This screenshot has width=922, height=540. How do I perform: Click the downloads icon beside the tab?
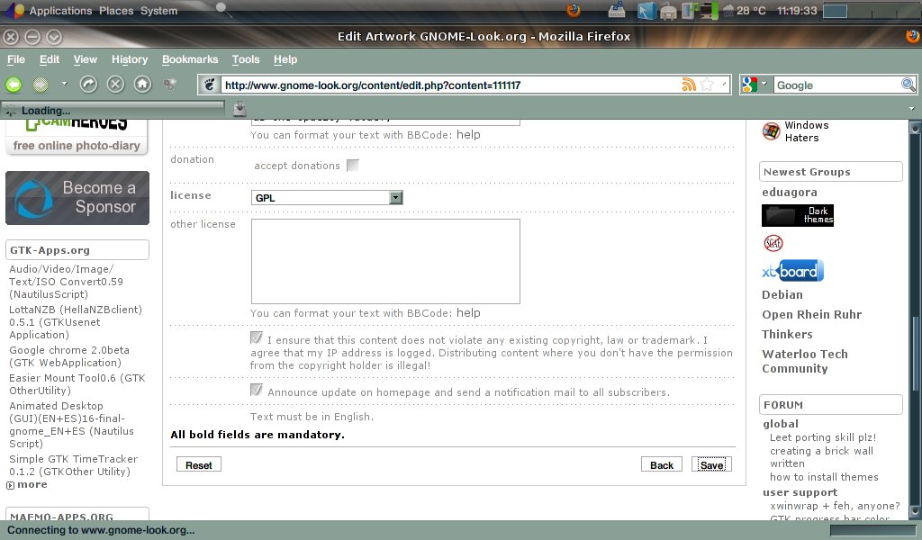point(240,109)
